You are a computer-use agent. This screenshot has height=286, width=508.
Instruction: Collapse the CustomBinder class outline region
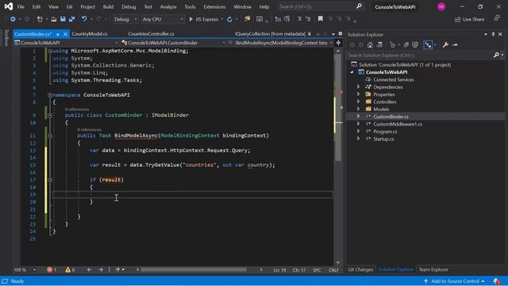click(50, 115)
